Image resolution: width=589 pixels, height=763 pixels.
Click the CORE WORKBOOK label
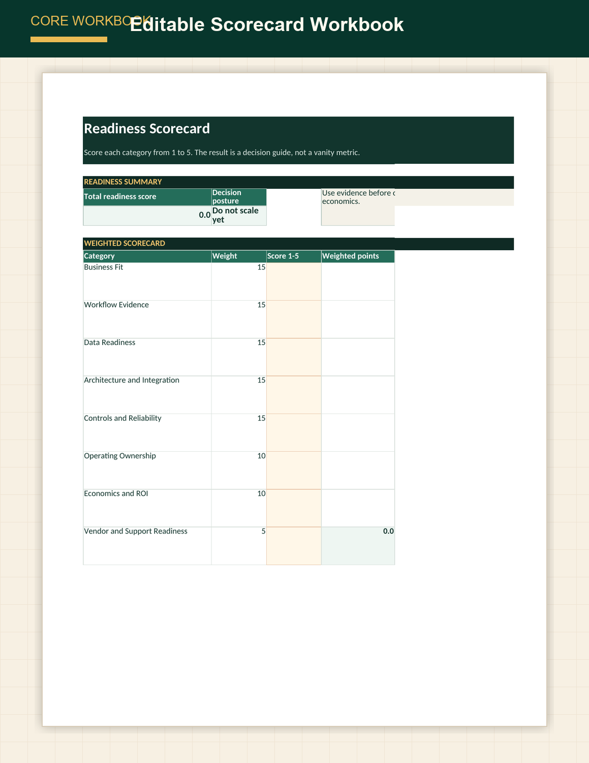[x=90, y=21]
